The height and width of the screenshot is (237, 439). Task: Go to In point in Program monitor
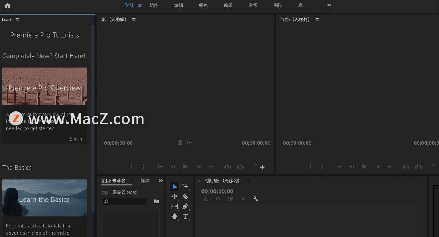point(339,166)
